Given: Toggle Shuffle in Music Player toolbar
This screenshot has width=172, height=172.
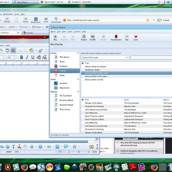Looking at the screenshot, I should (x=92, y=37).
